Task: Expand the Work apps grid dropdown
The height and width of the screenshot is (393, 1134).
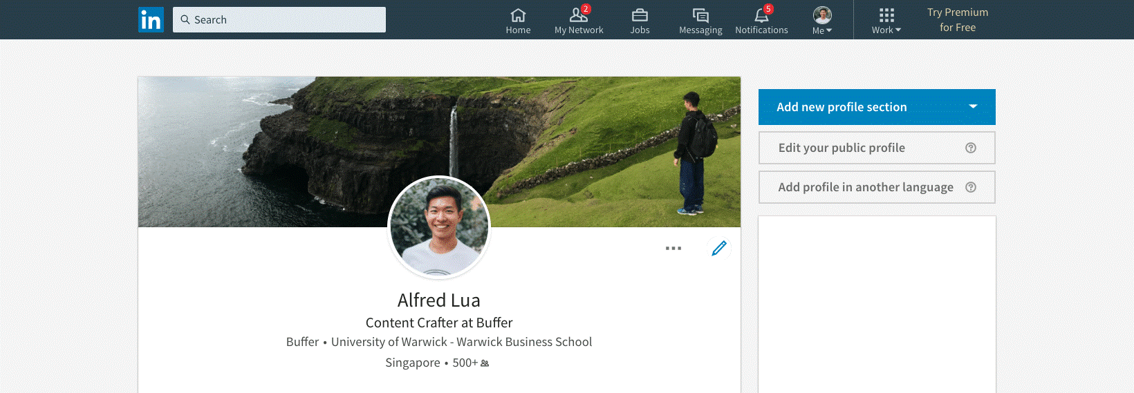Action: [886, 21]
